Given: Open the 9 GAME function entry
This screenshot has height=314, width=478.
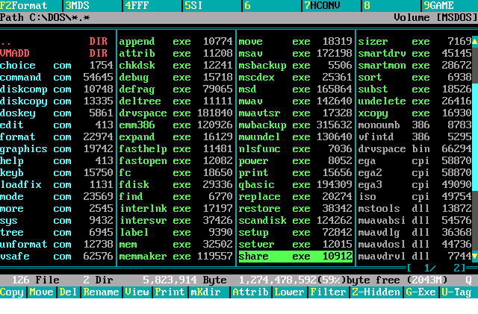Looking at the screenshot, I should pyautogui.click(x=450, y=5).
